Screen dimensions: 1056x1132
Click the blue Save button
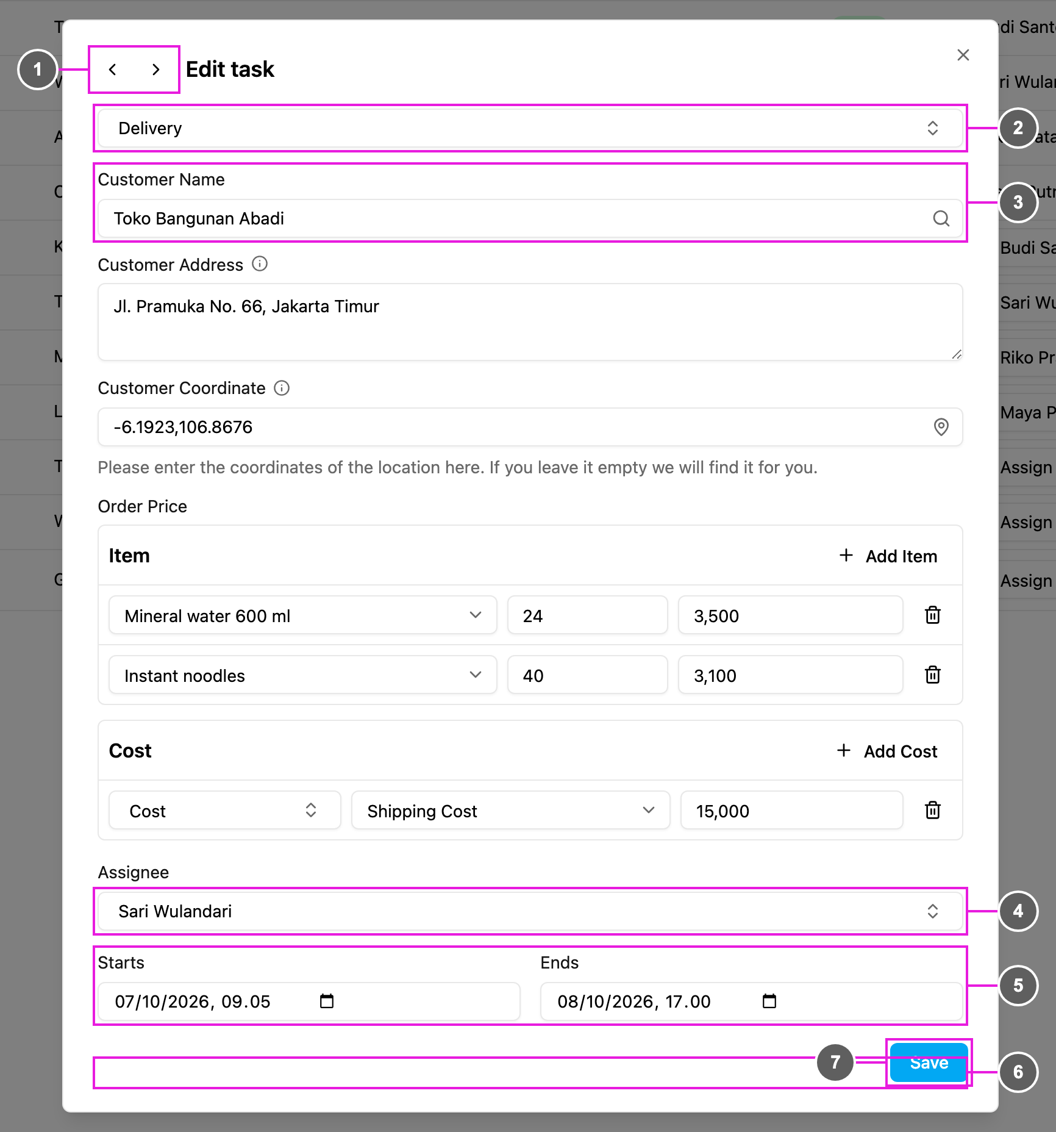point(929,1062)
